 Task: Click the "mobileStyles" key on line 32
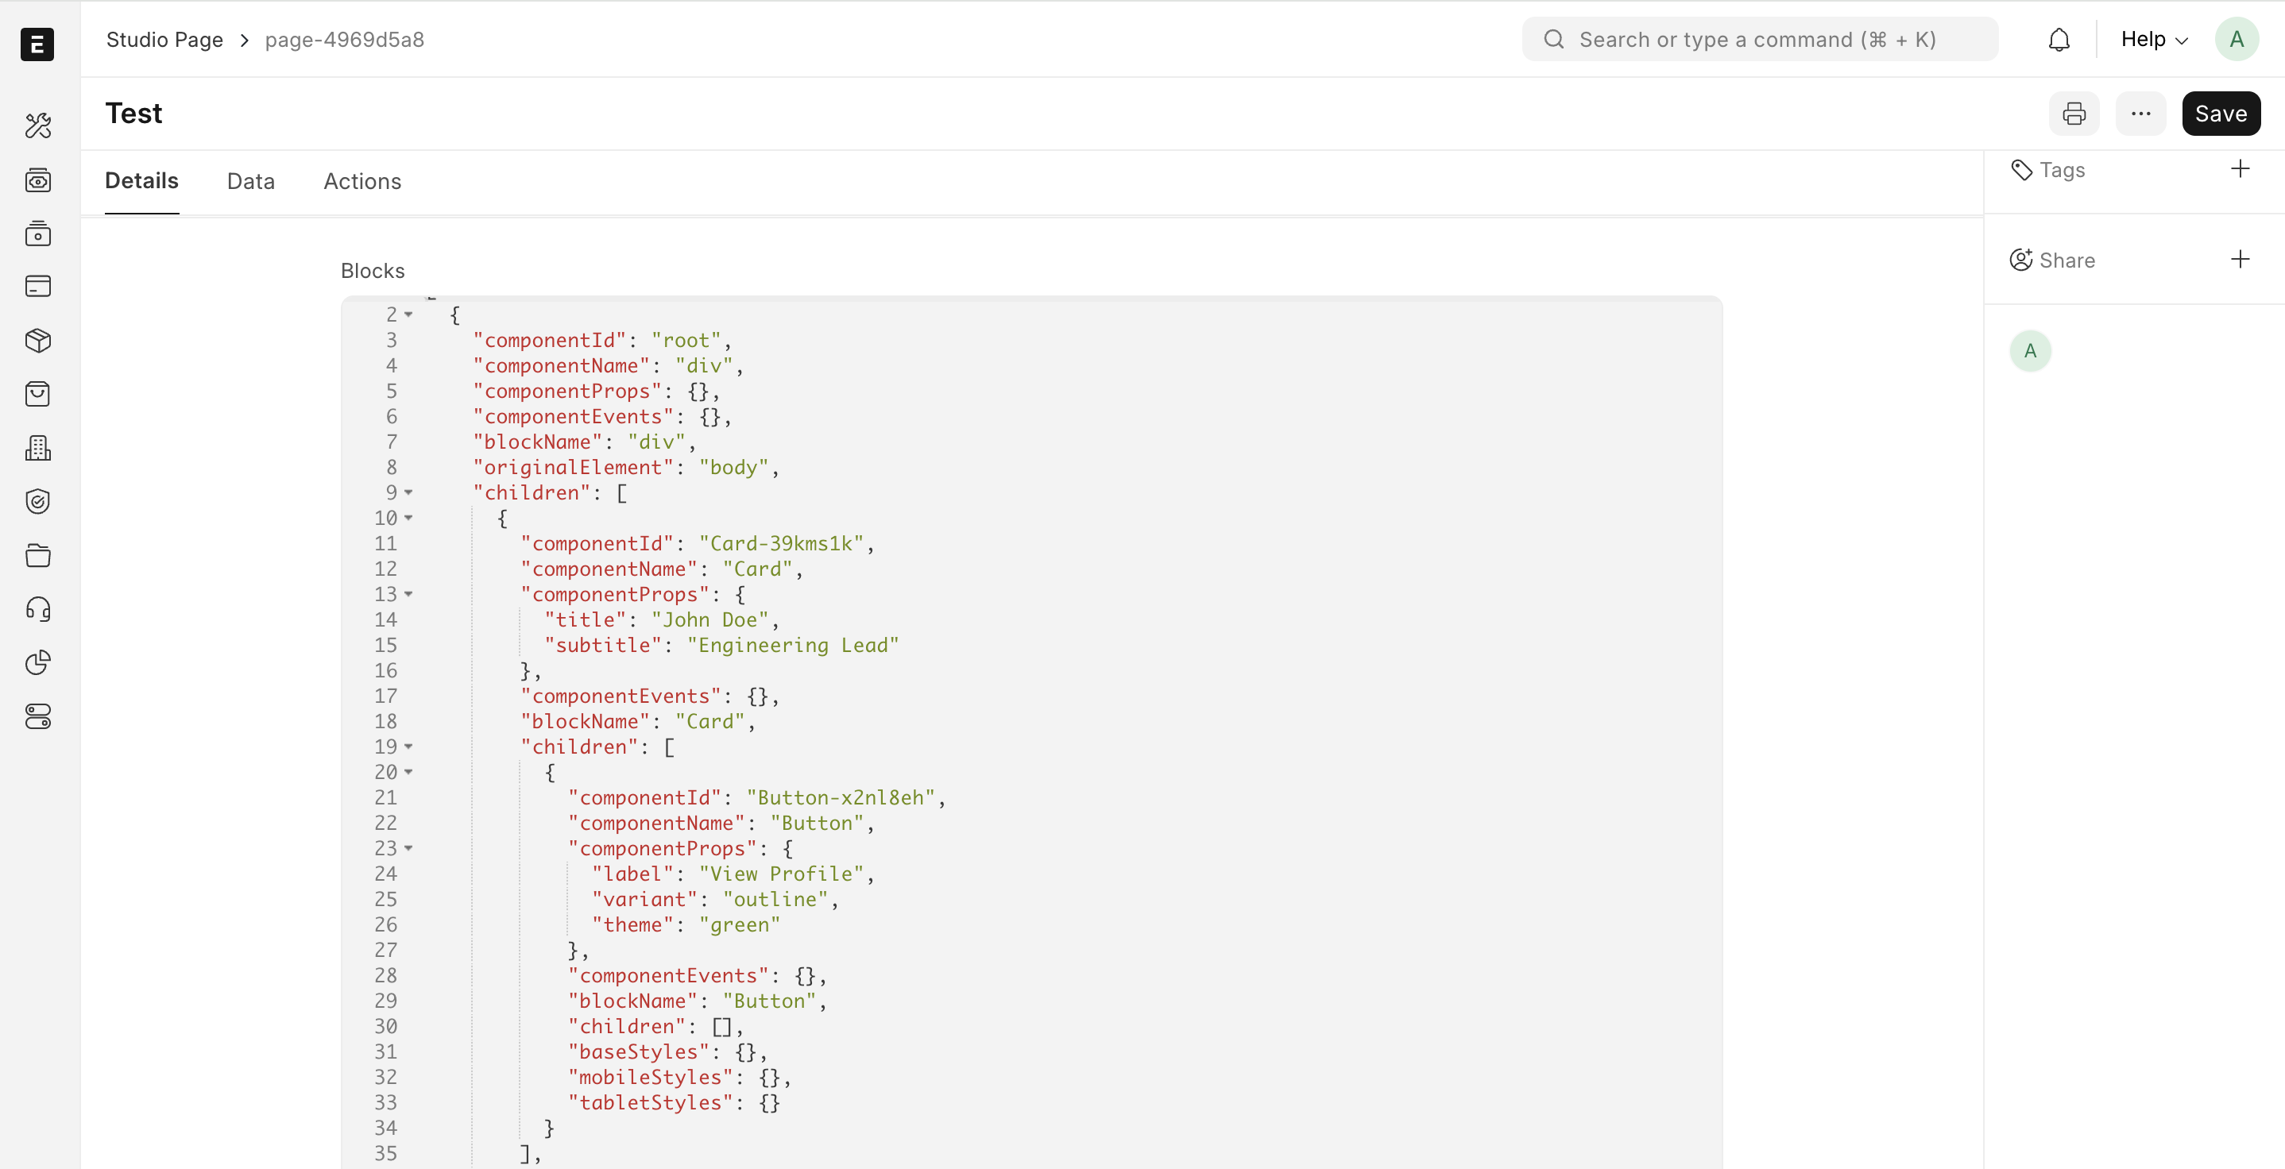point(650,1078)
